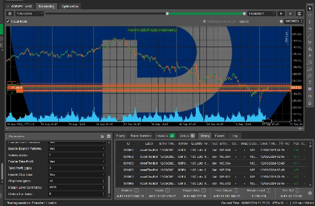Adjust the speed value stepper
315x206 pixels.
[x=301, y=21]
